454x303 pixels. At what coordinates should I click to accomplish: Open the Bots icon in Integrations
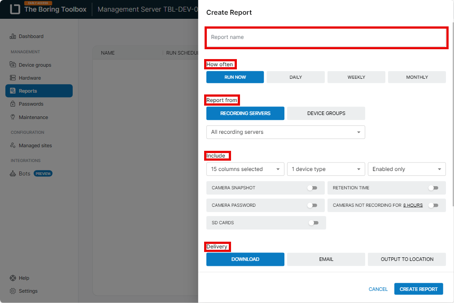(x=13, y=174)
